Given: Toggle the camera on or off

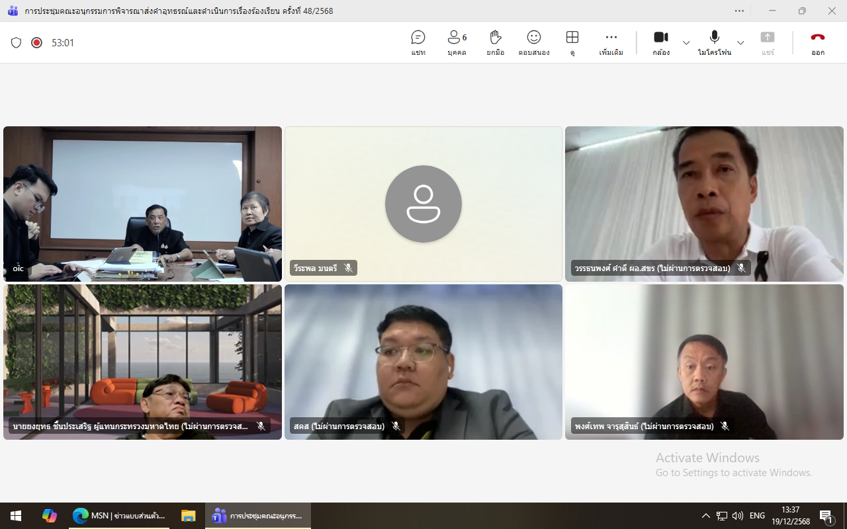Looking at the screenshot, I should [660, 43].
